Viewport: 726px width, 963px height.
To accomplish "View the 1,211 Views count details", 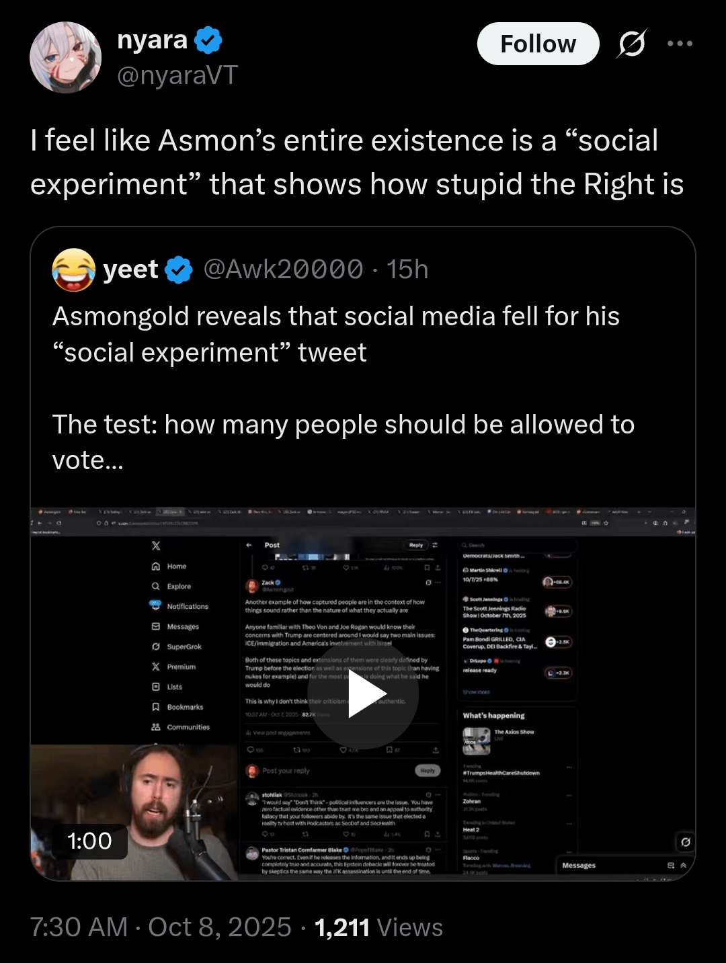I will click(x=378, y=927).
